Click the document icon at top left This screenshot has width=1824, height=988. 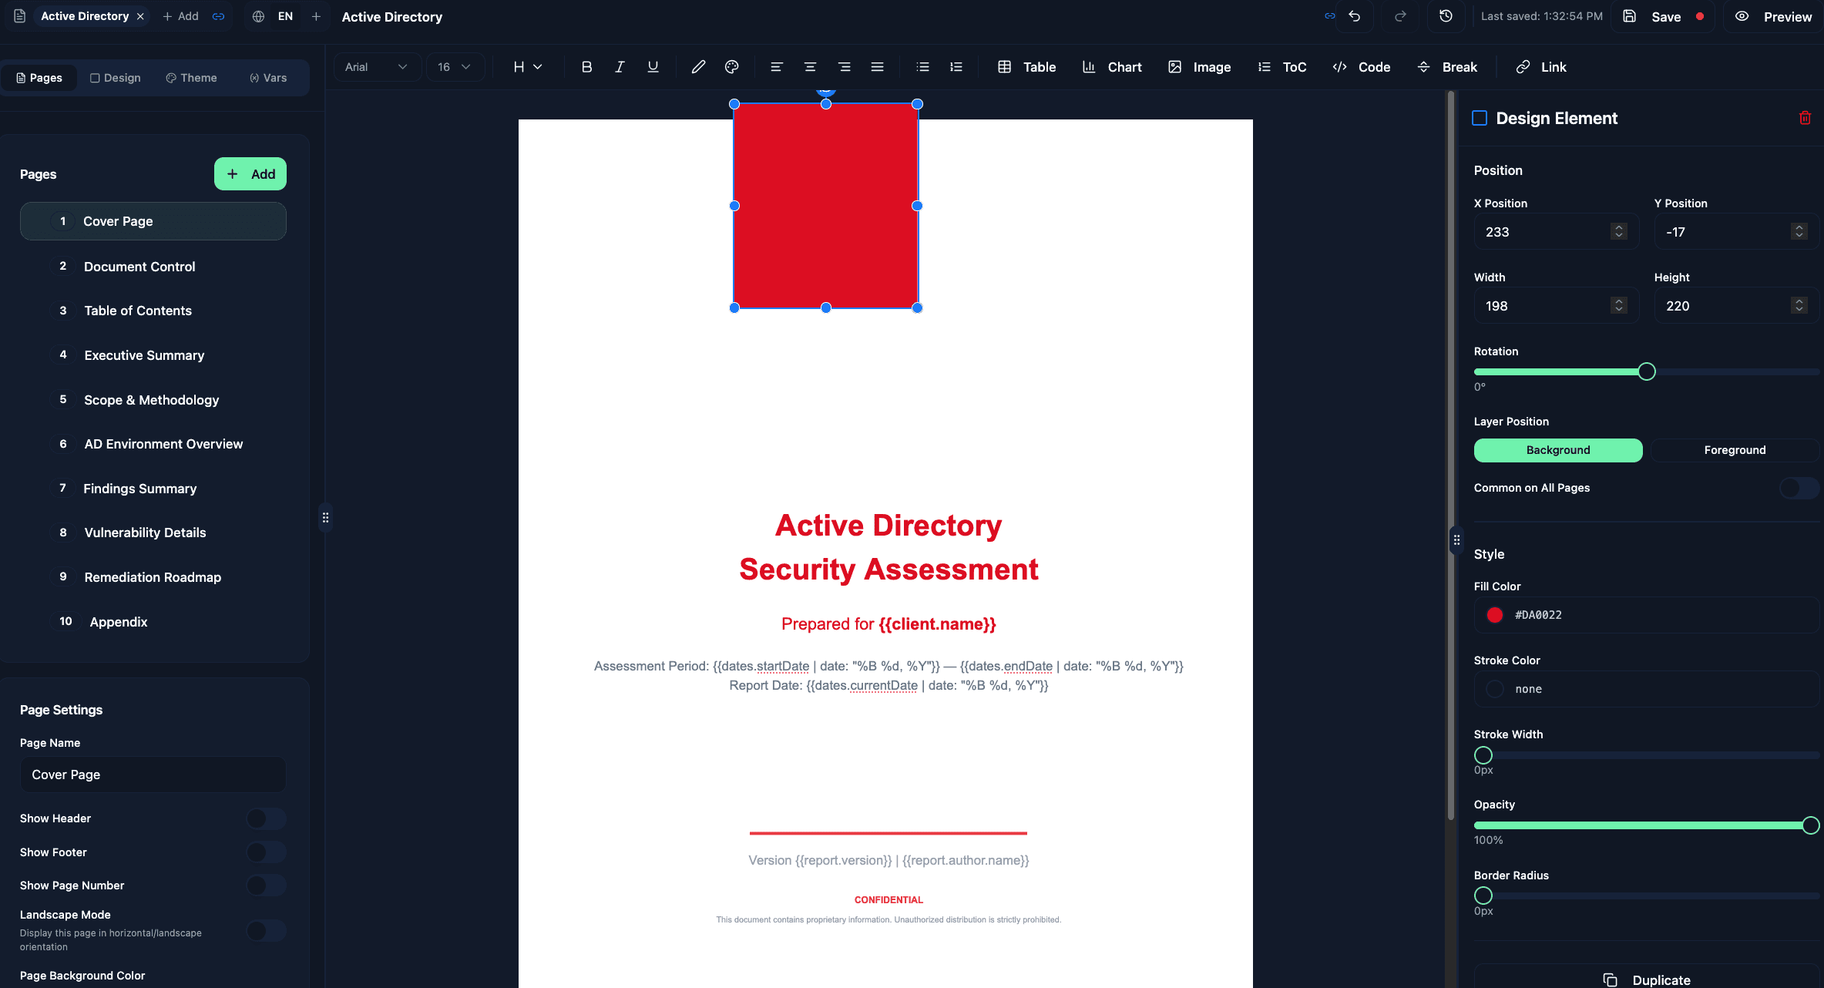click(x=20, y=16)
